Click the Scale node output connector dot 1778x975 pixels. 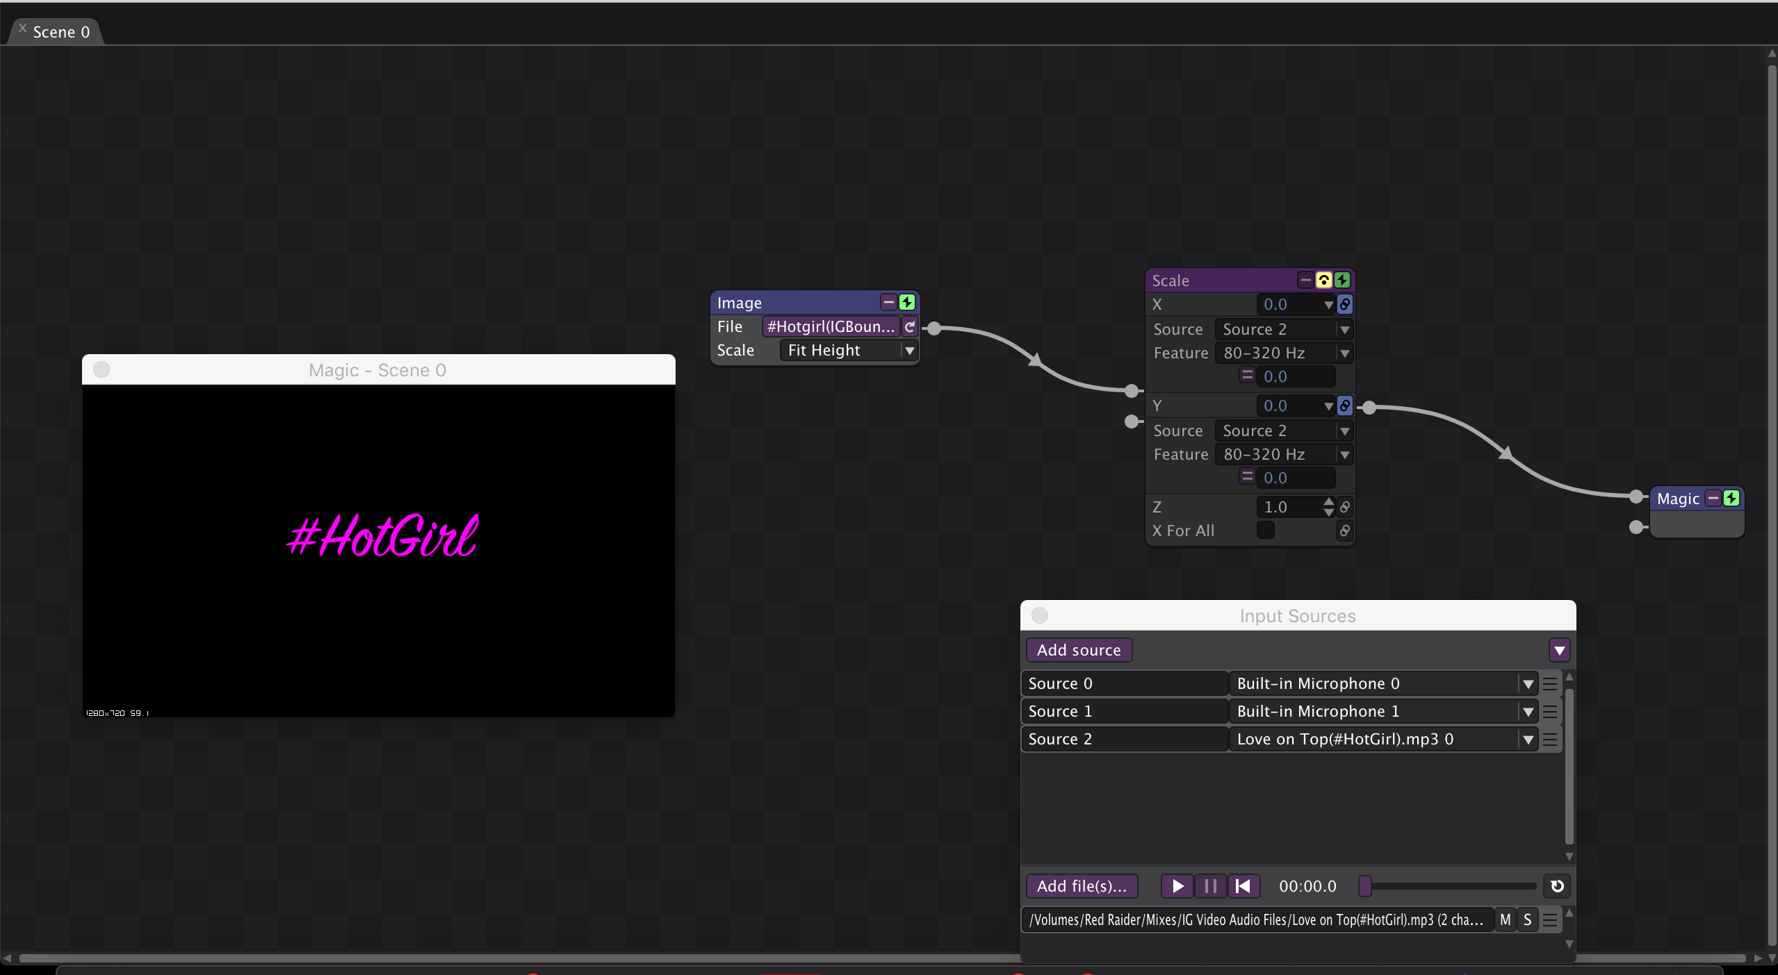tap(1369, 408)
